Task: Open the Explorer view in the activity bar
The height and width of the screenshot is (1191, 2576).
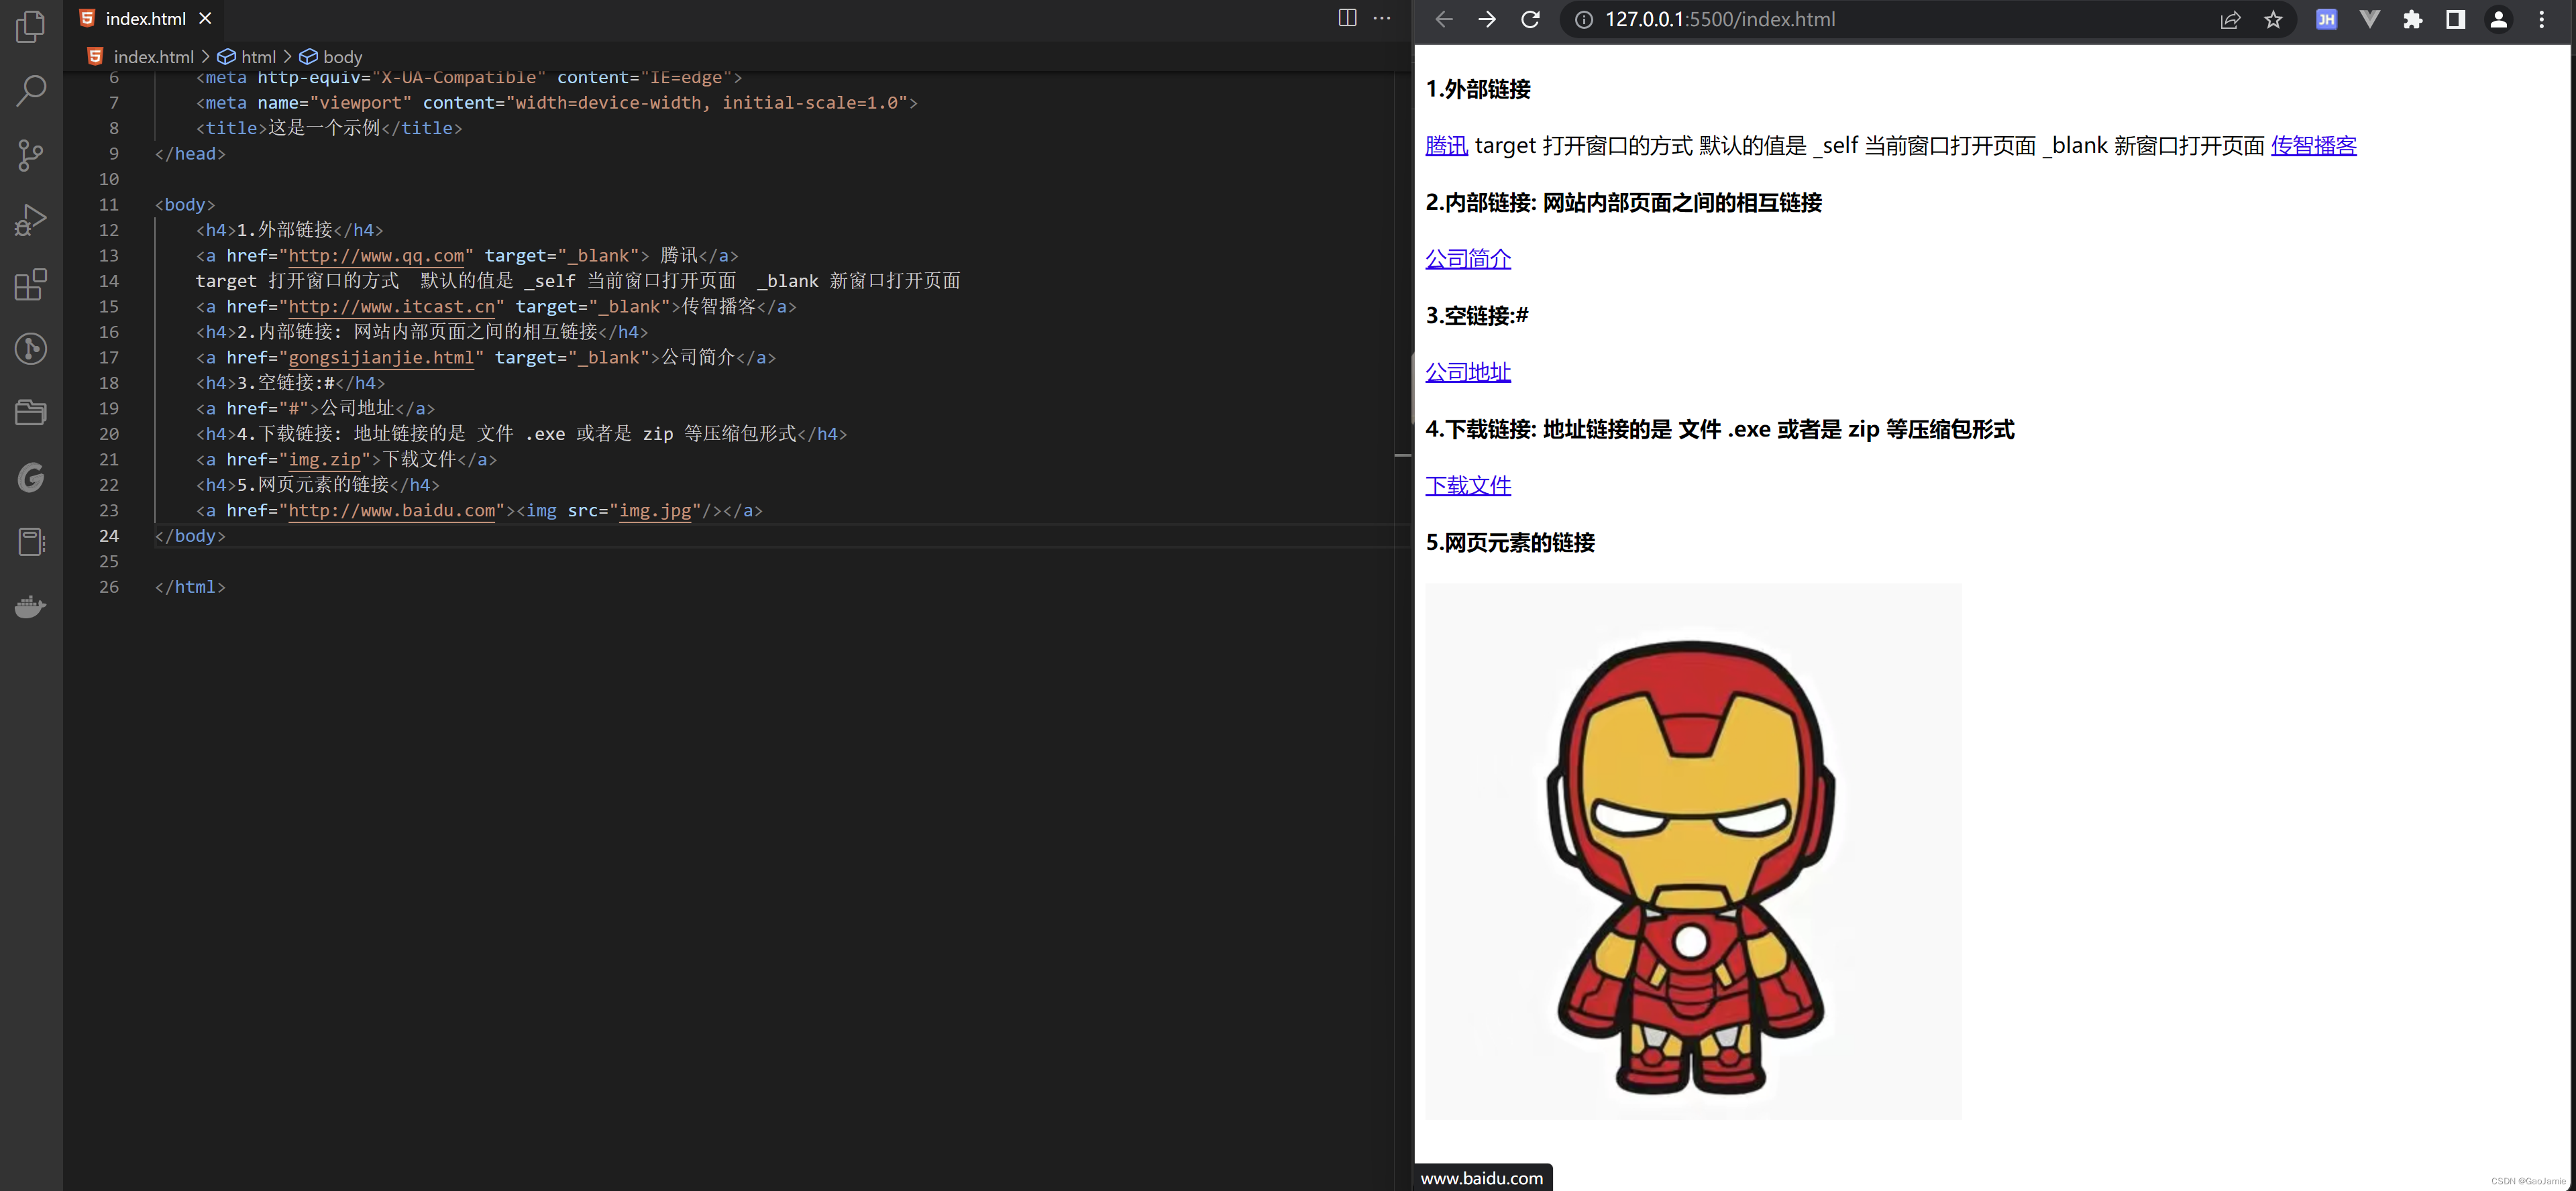Action: (31, 26)
